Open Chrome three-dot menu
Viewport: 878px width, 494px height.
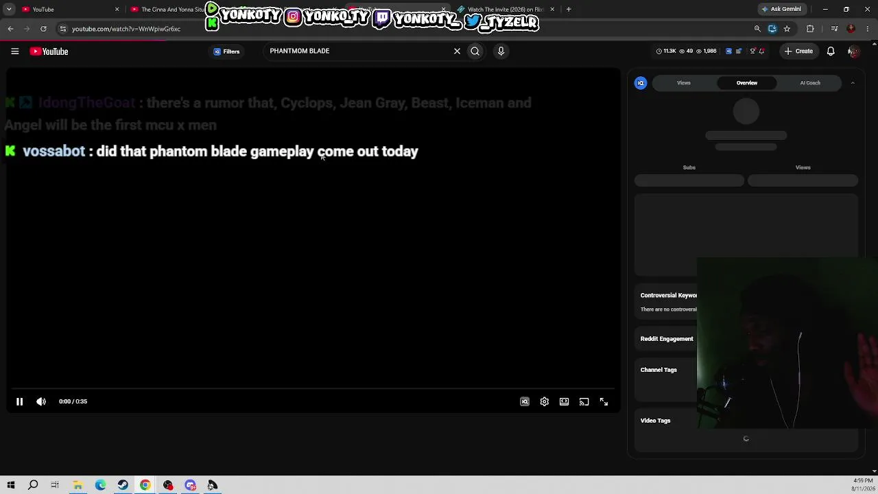868,29
